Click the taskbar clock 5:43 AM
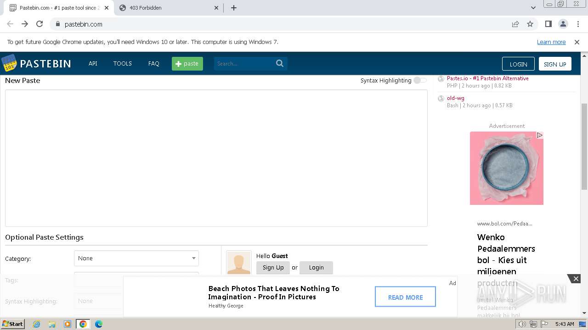Screen dimensions: 588x330 [x=565, y=324]
